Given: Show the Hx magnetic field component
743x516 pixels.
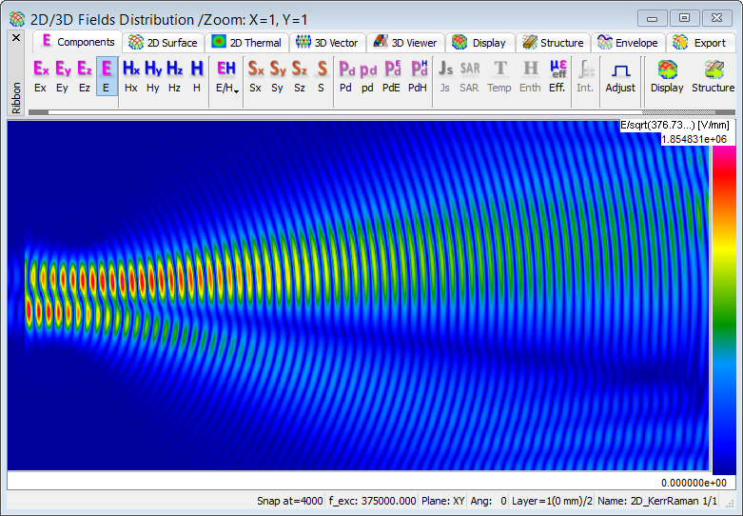Looking at the screenshot, I should [x=131, y=75].
